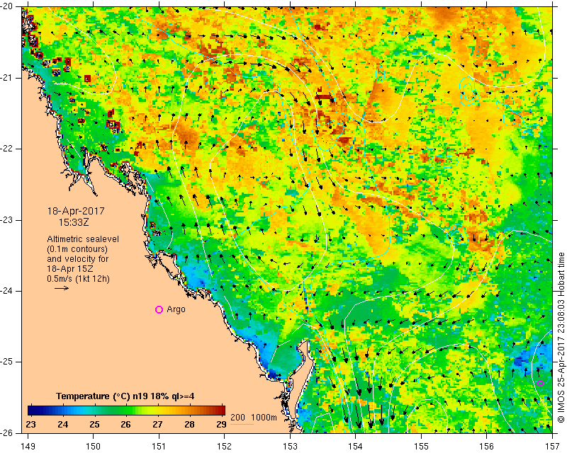Click the colorbar value '26'
567x453 pixels.
coord(126,424)
